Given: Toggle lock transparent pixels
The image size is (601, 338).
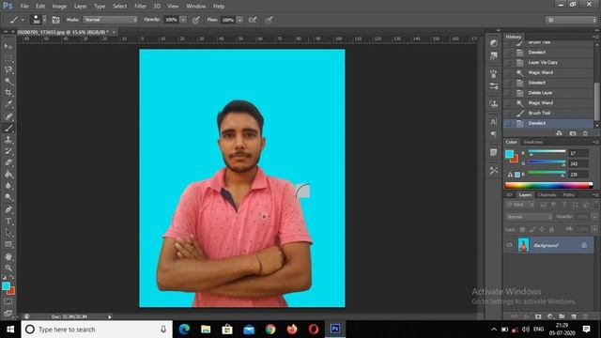Looking at the screenshot, I should click(x=522, y=229).
